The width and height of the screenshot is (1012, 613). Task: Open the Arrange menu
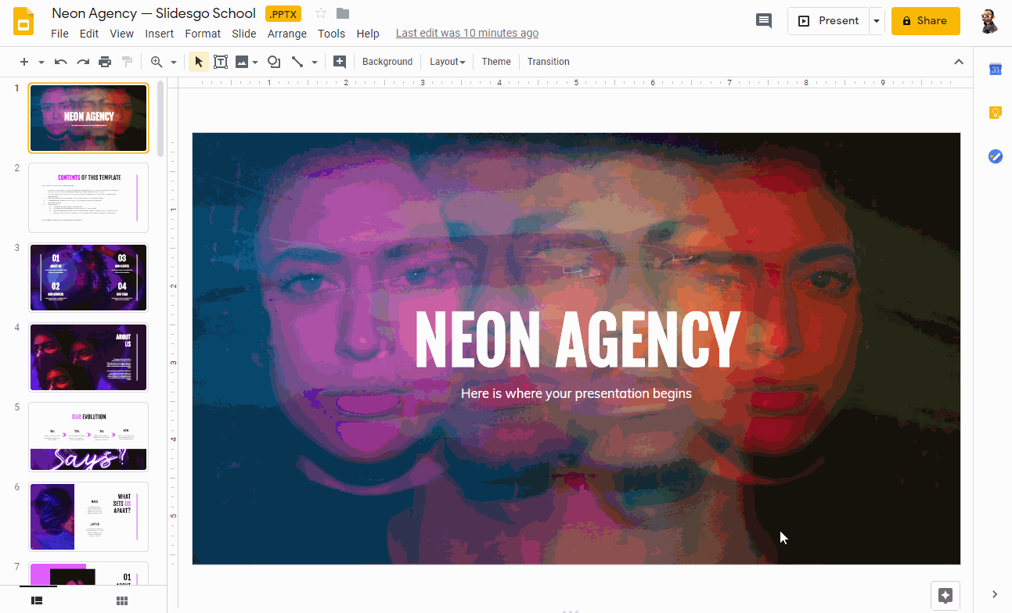(x=286, y=34)
